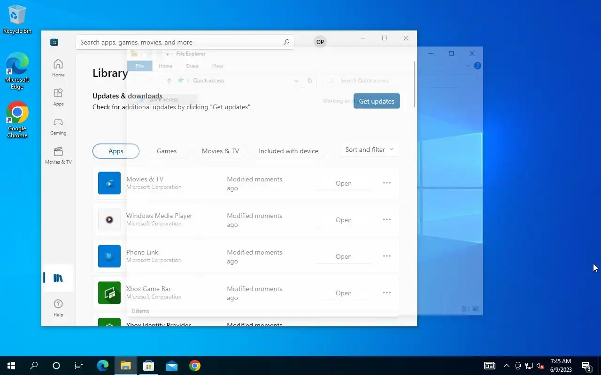Image resolution: width=601 pixels, height=375 pixels.
Task: Open more options for Movies & TV
Action: click(x=387, y=183)
